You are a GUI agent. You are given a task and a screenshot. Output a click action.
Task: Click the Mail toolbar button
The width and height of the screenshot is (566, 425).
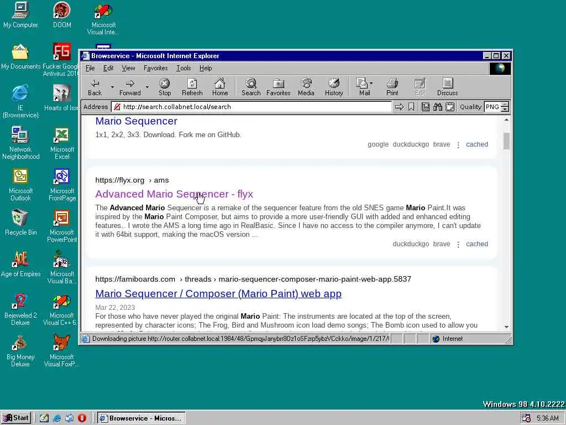tap(364, 87)
